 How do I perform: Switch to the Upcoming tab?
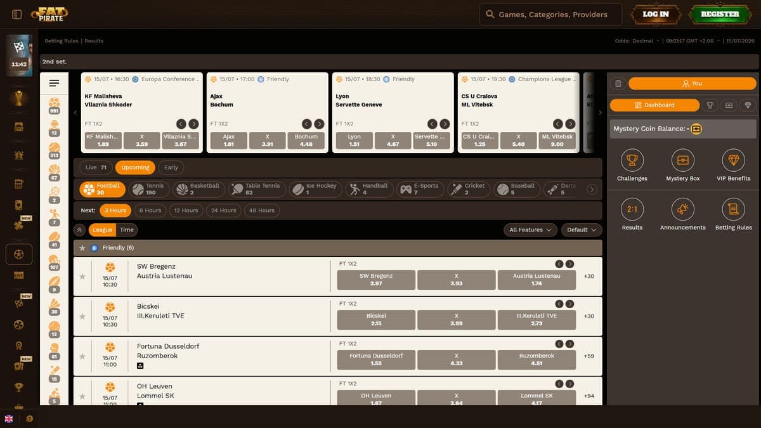[136, 167]
